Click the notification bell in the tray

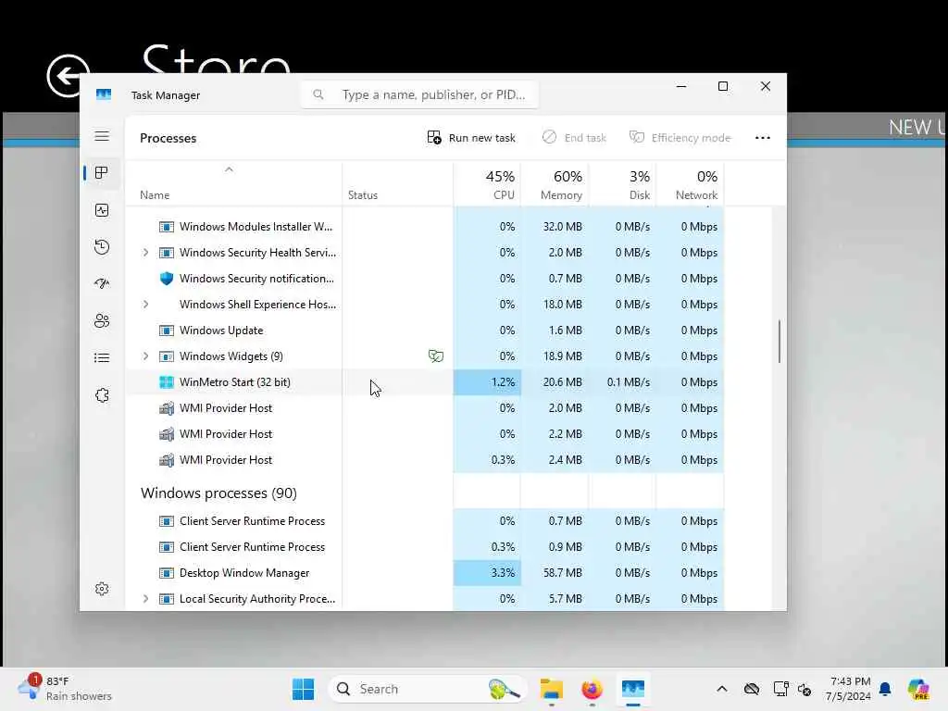(885, 689)
